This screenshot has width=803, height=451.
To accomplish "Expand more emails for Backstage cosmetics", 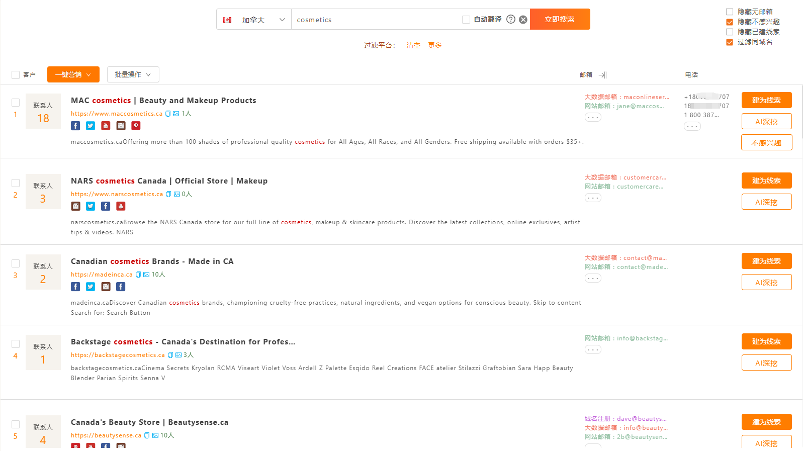I will 593,349.
